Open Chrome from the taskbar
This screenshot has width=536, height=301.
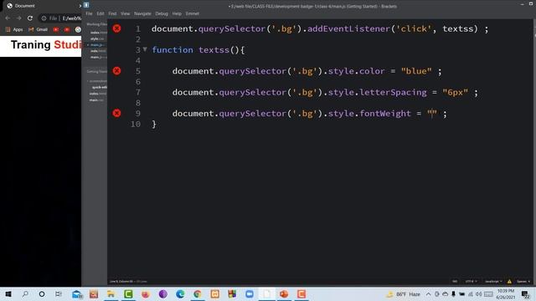[198, 293]
